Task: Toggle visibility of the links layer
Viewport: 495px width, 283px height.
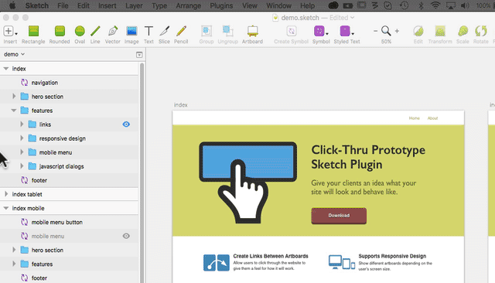Action: pyautogui.click(x=126, y=124)
